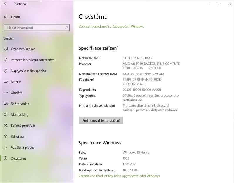Viewport: 235px width, 183px height.
Task: Click the Název zařízení label
Action: click(x=89, y=58)
